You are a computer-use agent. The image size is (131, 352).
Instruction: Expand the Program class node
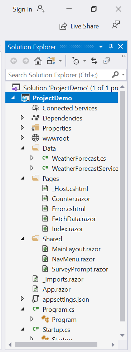(32, 319)
